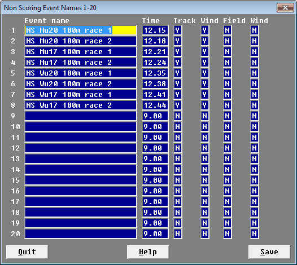Click the empty event name field 9
The width and height of the screenshot is (297, 265).
pyautogui.click(x=81, y=116)
